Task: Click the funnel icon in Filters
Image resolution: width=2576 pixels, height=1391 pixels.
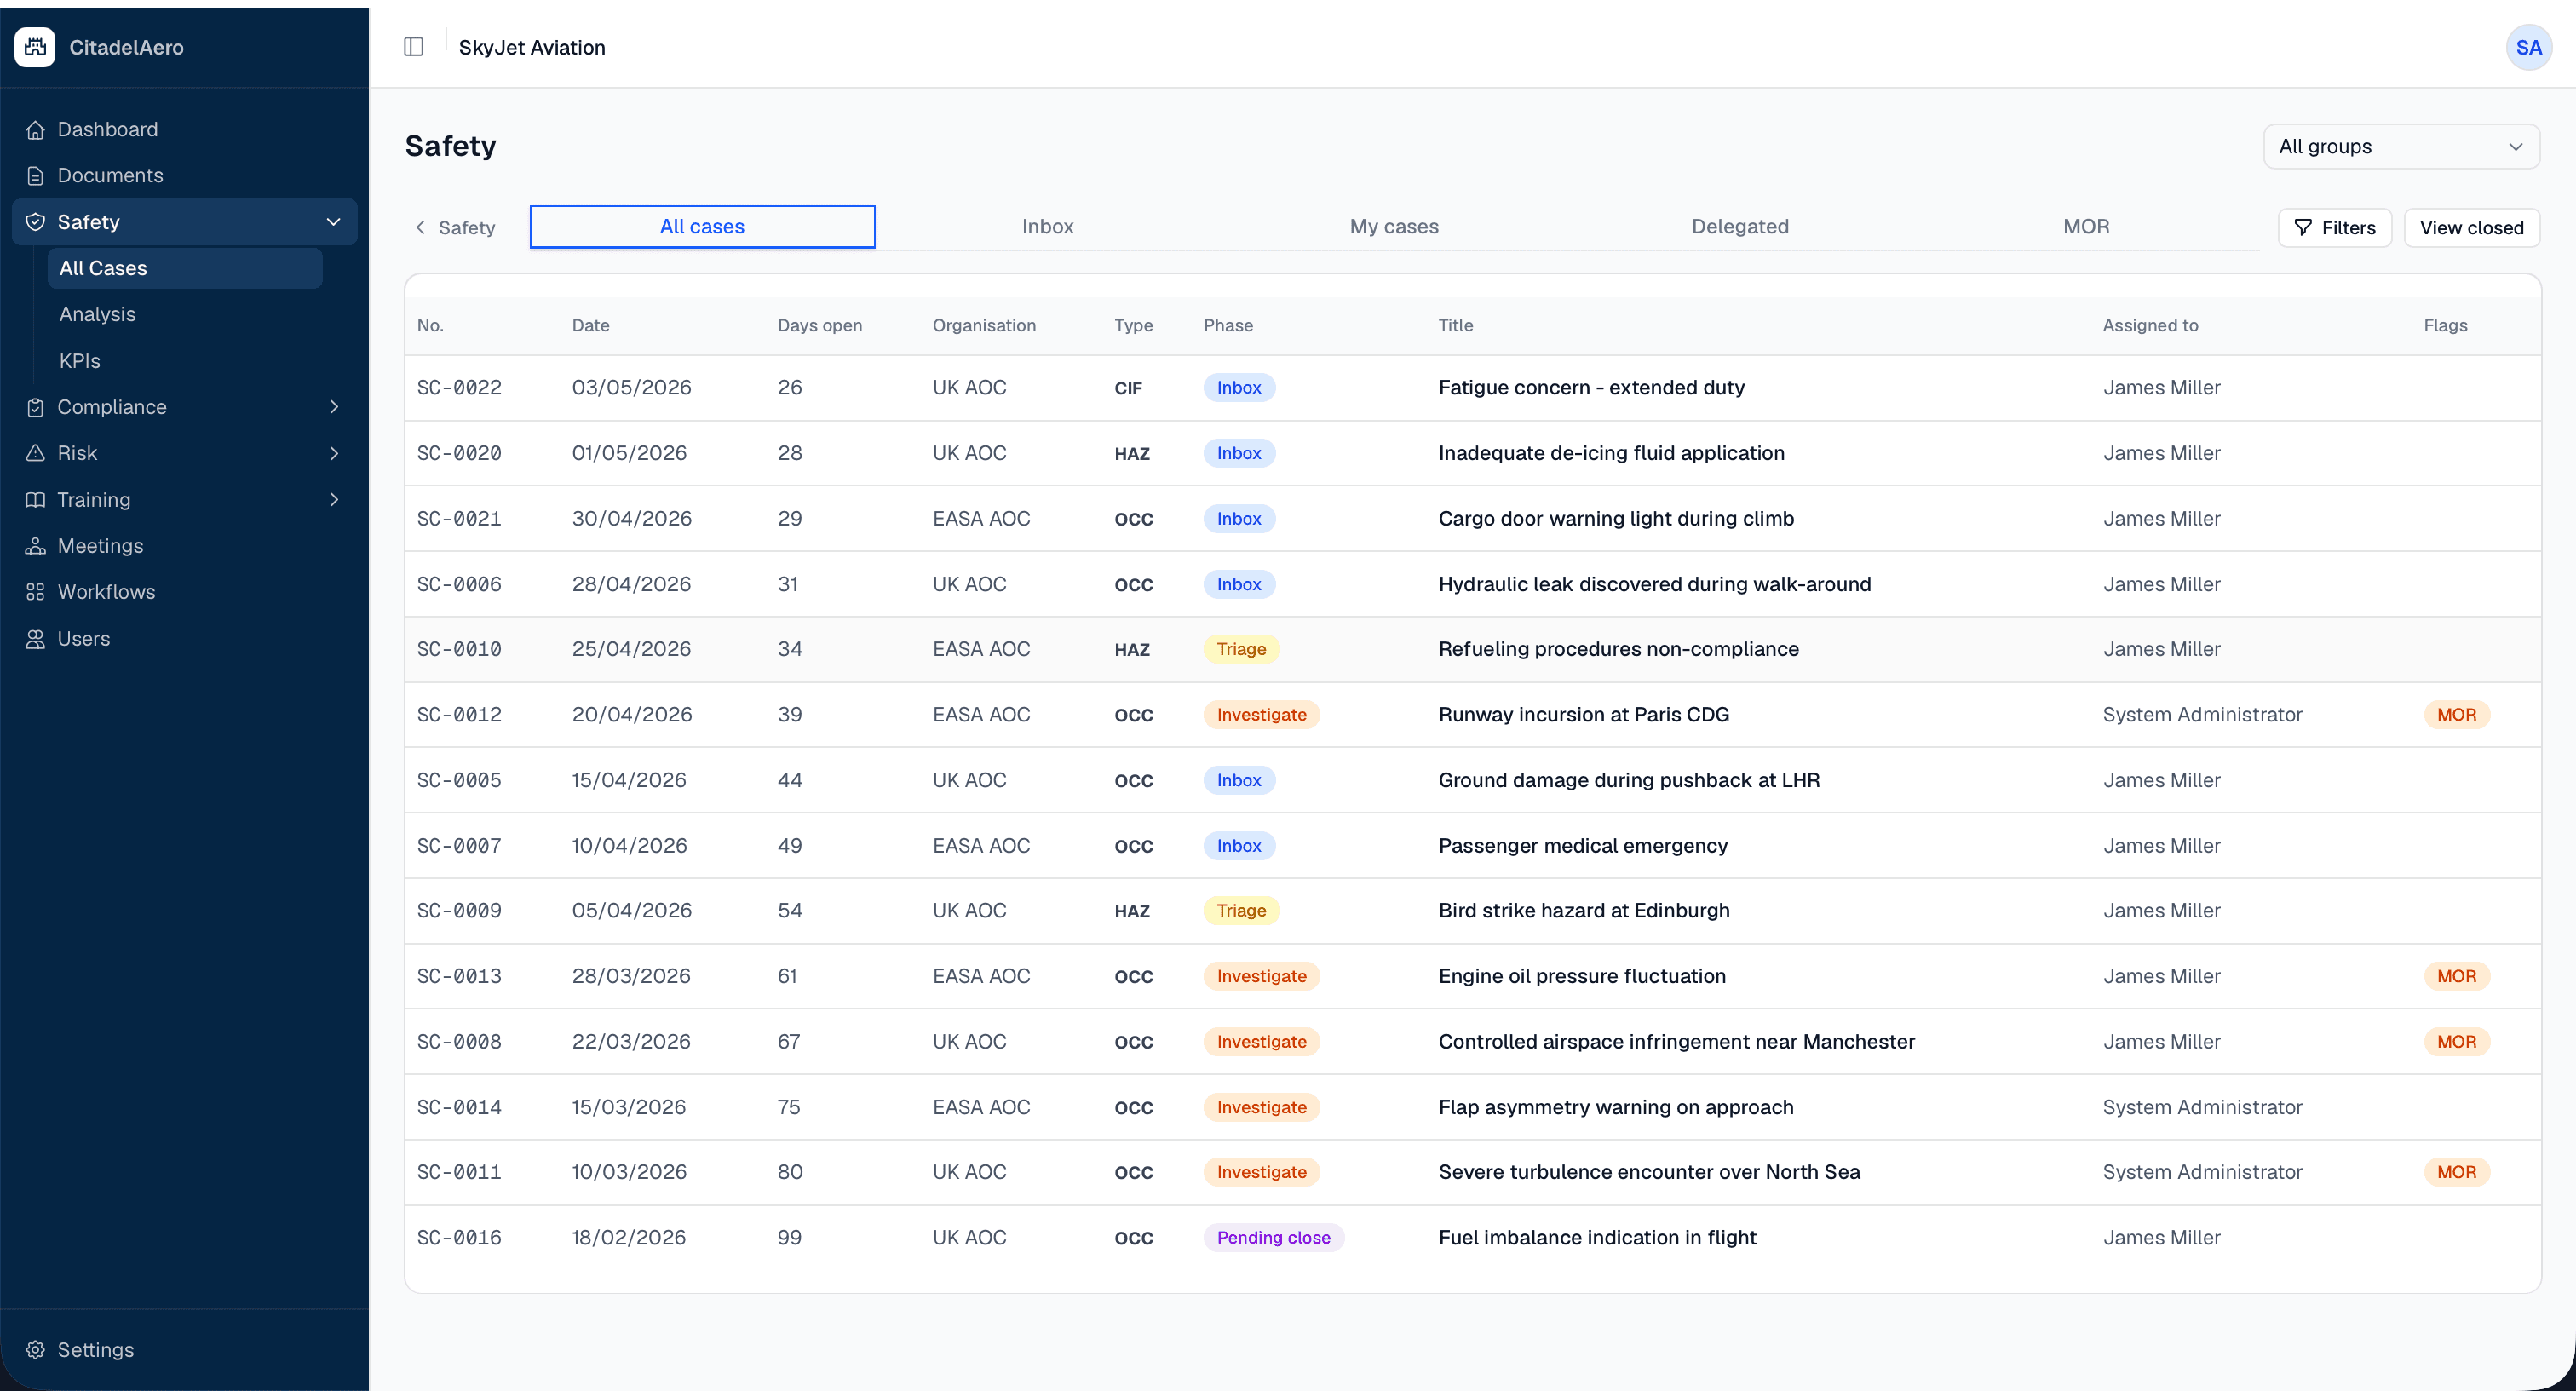Action: 2303,228
